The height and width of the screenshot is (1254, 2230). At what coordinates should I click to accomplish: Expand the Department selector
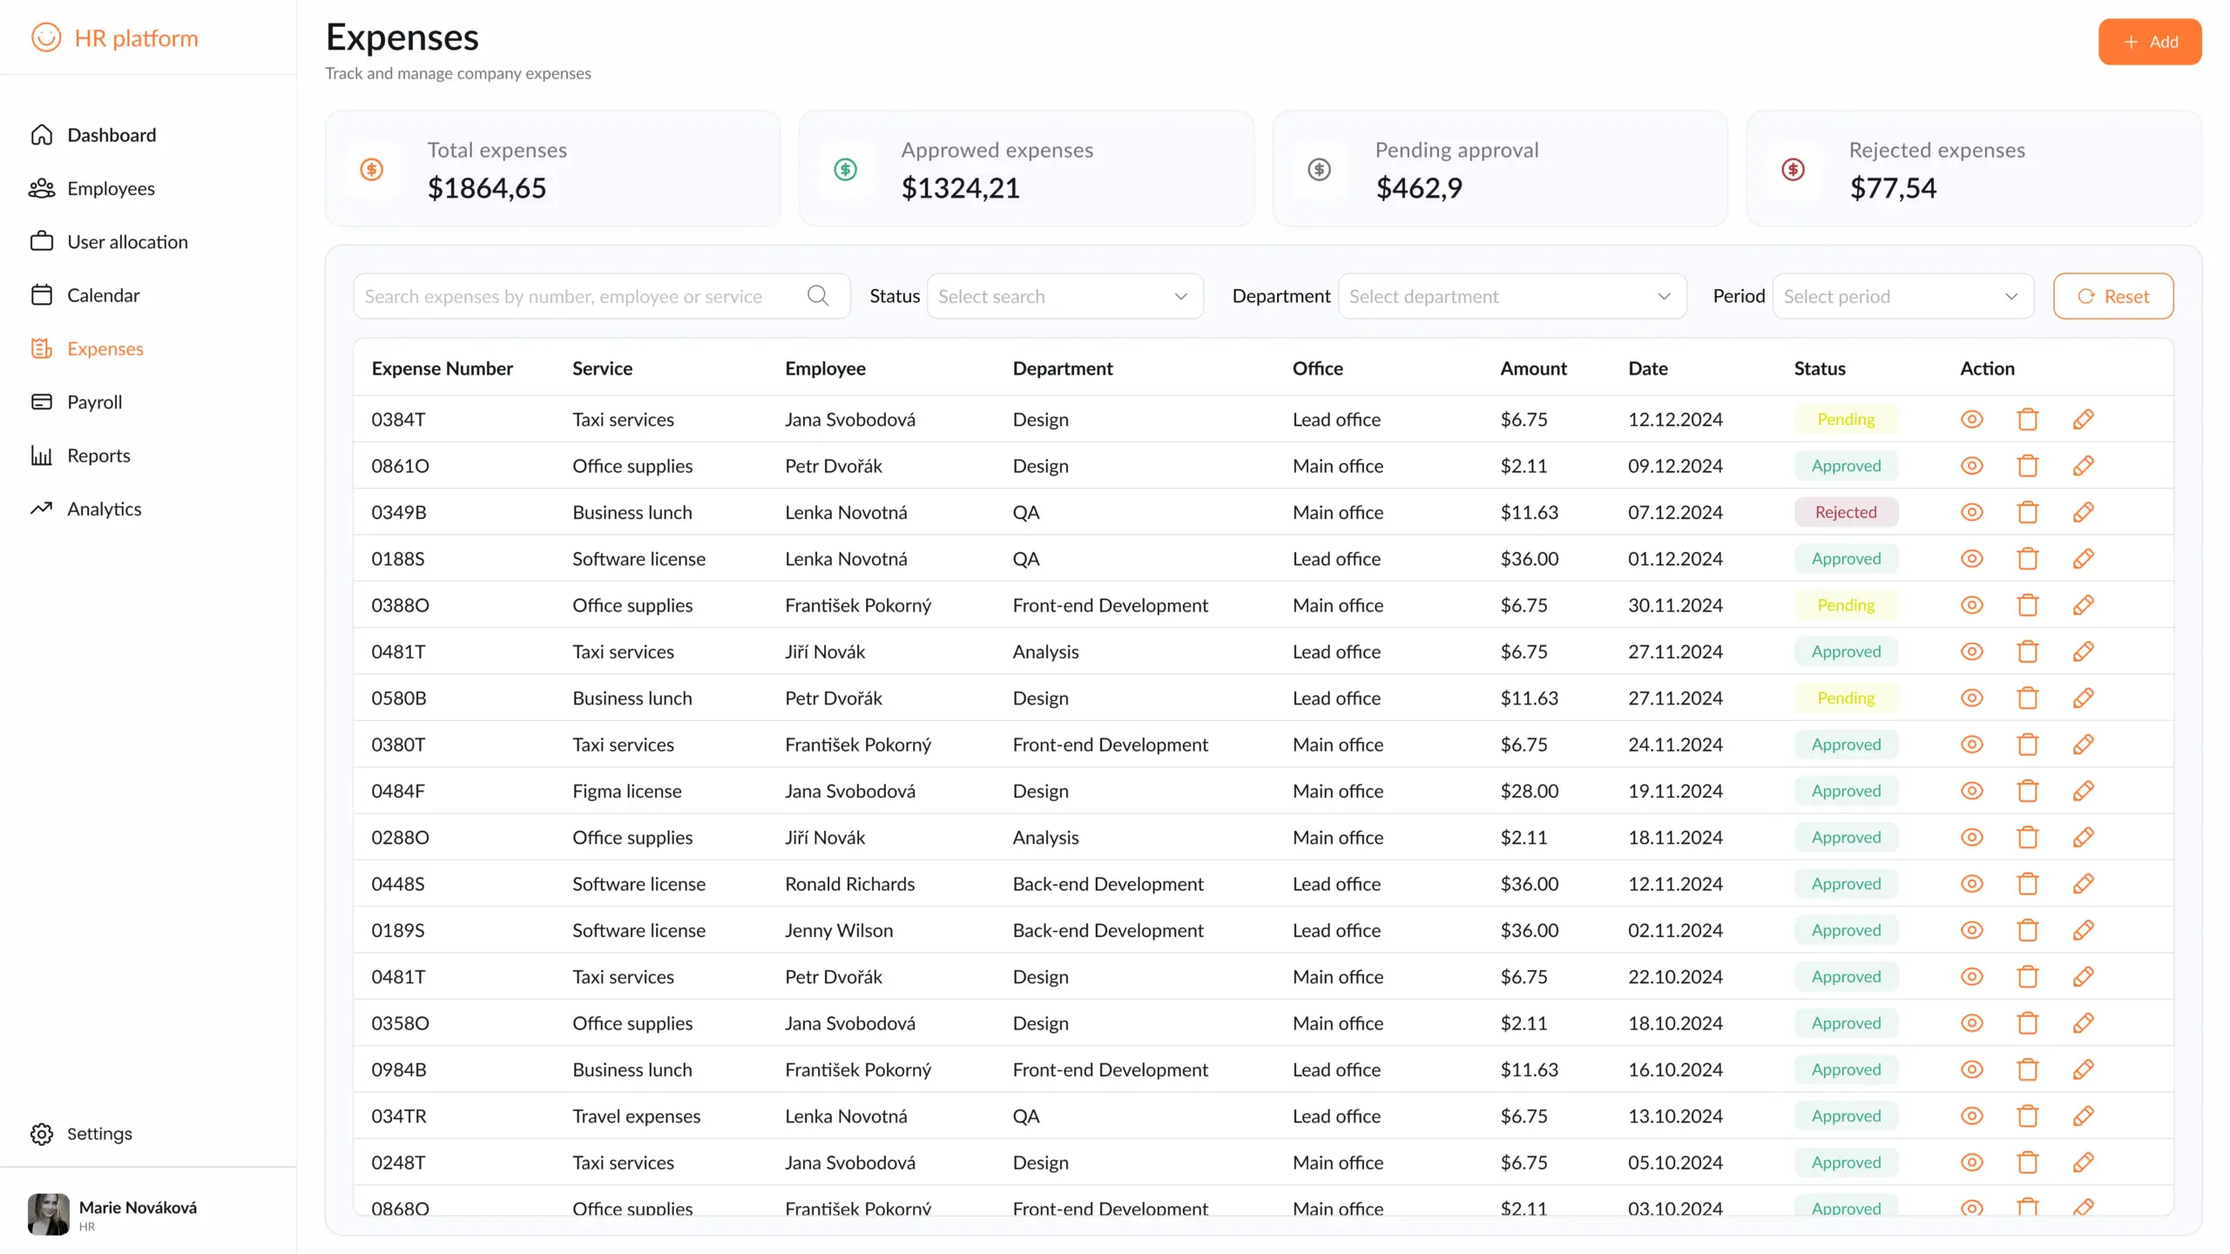click(1511, 296)
